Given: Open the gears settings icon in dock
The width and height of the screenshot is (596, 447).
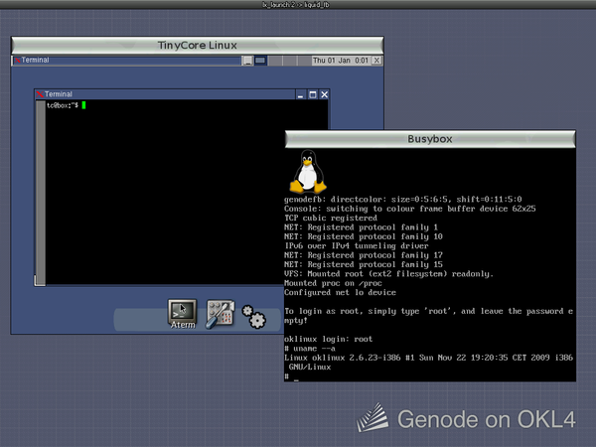Looking at the screenshot, I should (x=254, y=317).
